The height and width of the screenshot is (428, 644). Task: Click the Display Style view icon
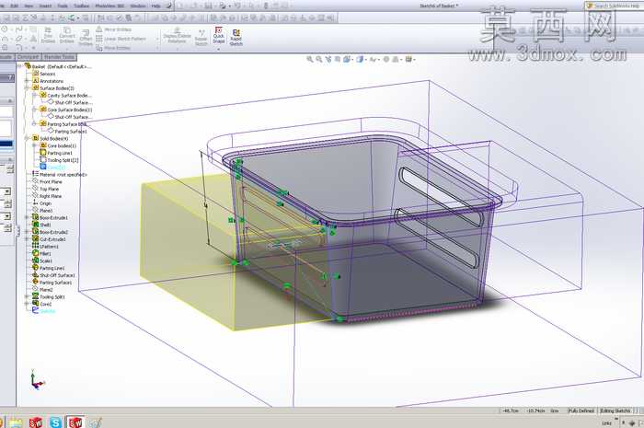pos(361,59)
